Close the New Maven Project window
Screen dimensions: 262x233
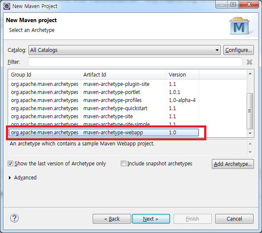pyautogui.click(x=249, y=5)
